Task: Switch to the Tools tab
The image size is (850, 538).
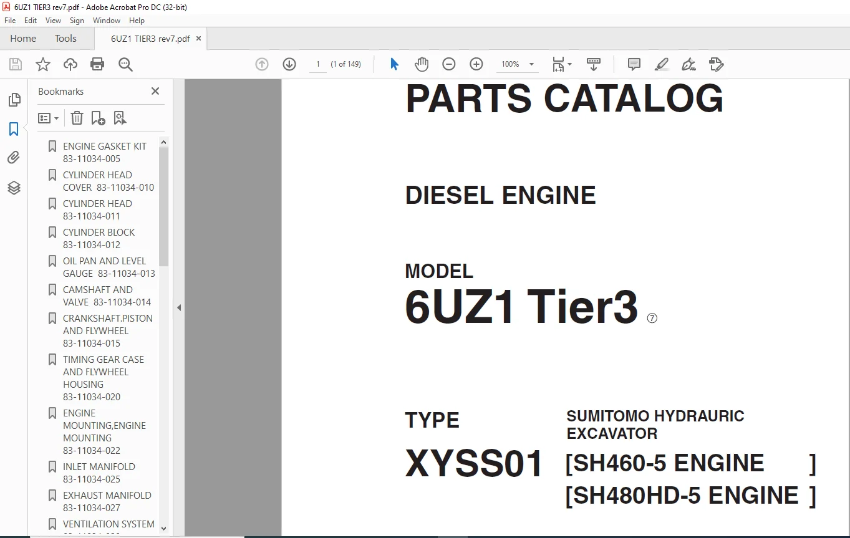Action: 65,39
